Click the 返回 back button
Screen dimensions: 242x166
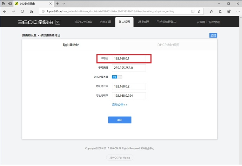(213, 35)
